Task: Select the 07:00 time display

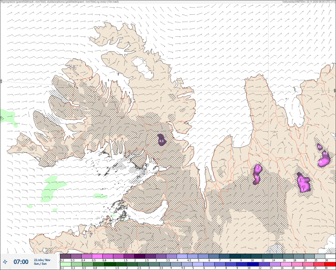Action: click(21, 262)
